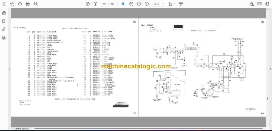Click the VALVE-BRAKE part name
Screen dimensions: 272x131
point(52,51)
